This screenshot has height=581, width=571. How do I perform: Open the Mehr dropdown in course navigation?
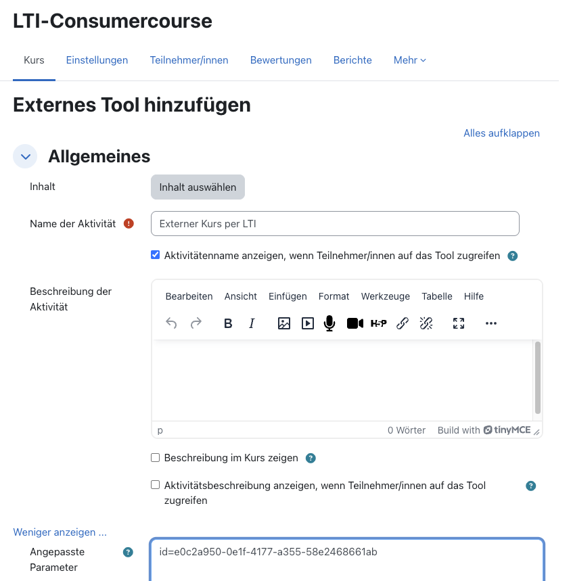pos(409,60)
